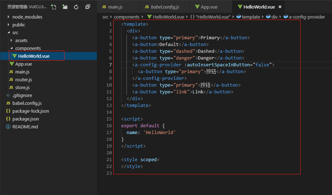This screenshot has height=195, width=332.
Task: Click the "dashed" type value in code
Action: [x=184, y=51]
